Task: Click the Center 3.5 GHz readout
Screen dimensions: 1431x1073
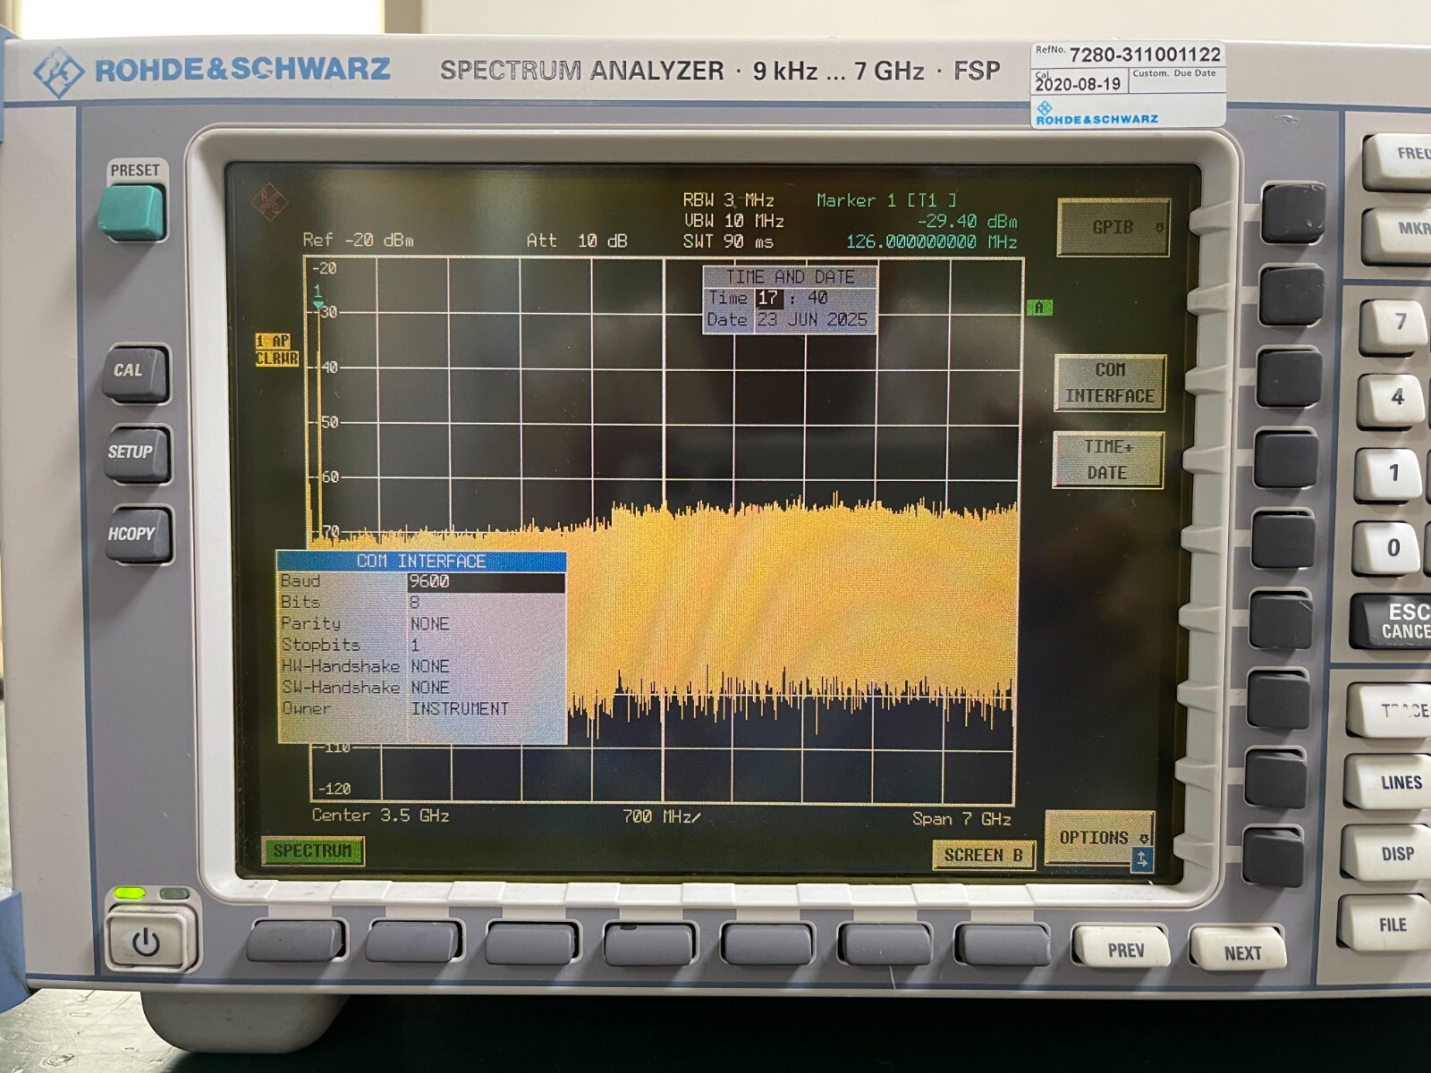Action: point(380,815)
